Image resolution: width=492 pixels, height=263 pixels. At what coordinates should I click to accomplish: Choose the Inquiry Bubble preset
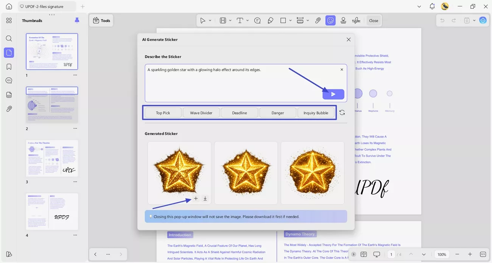click(x=316, y=112)
